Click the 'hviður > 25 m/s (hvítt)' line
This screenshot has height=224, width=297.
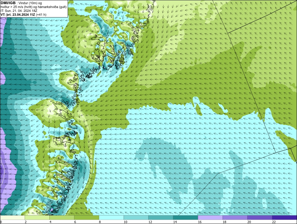click(x=34, y=7)
